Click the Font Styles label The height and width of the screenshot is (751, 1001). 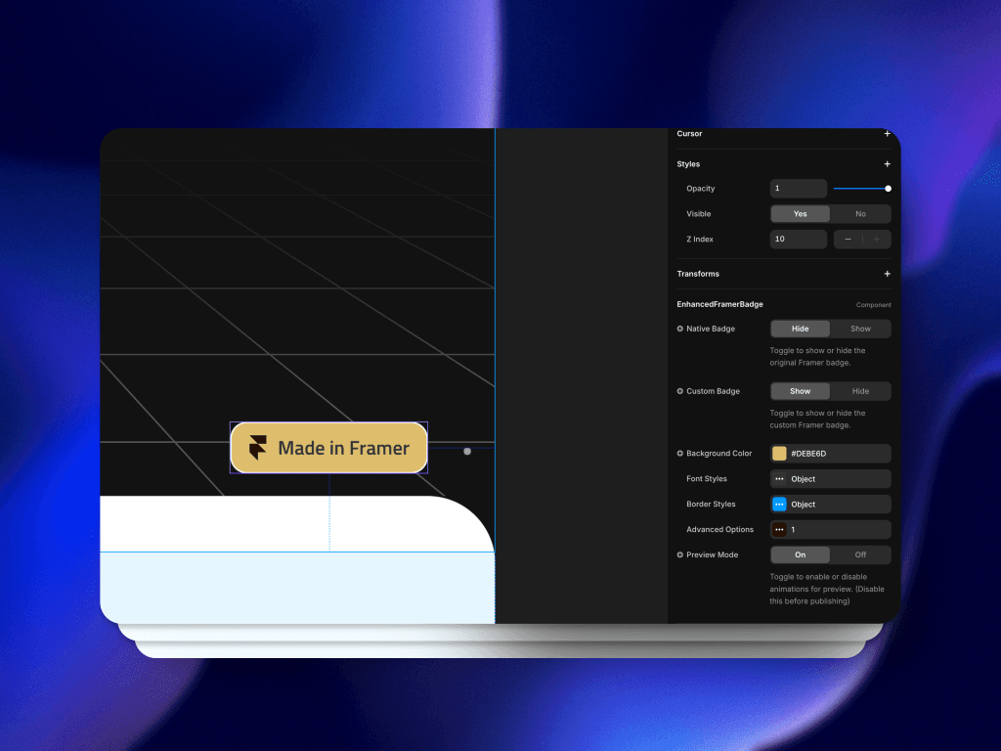(707, 479)
